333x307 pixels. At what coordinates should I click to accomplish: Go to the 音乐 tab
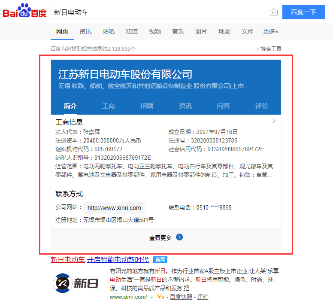click(178, 31)
